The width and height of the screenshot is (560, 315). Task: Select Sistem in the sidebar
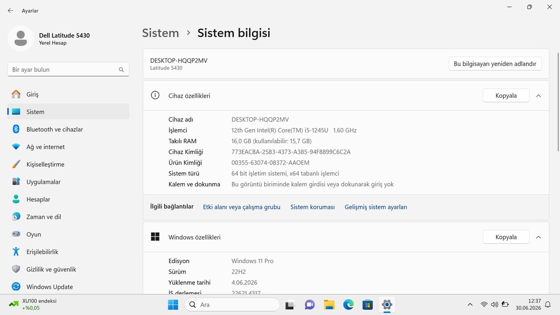(x=68, y=112)
